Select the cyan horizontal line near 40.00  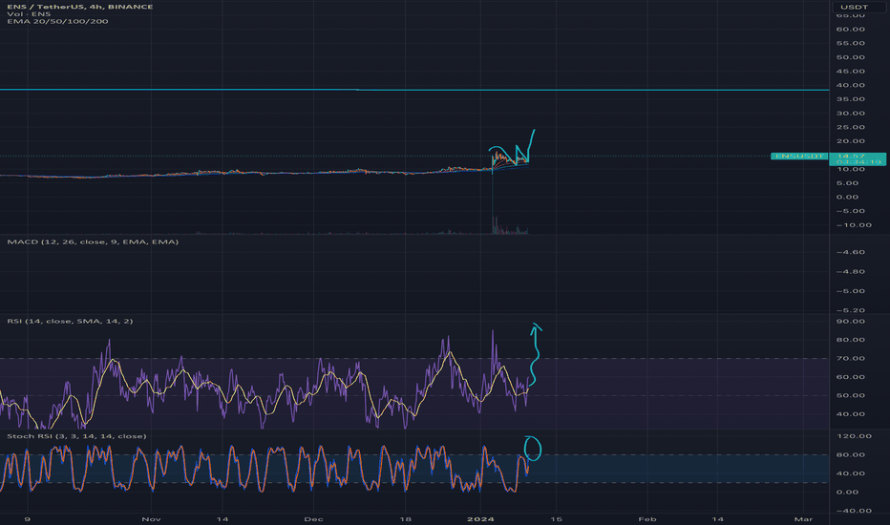[x=414, y=90]
